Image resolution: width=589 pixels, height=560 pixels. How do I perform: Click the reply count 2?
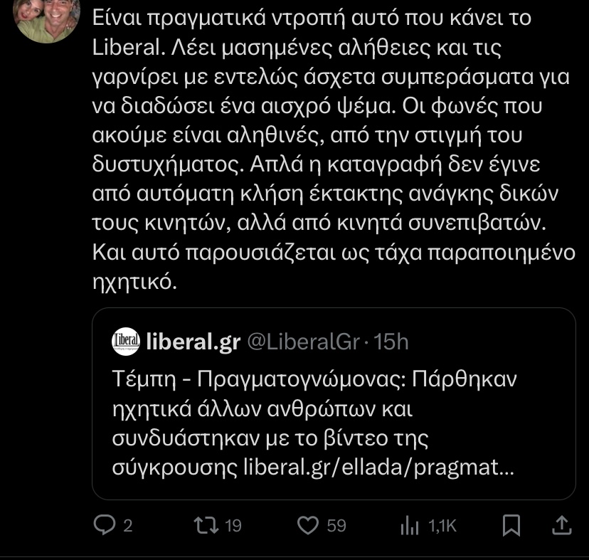(x=128, y=526)
